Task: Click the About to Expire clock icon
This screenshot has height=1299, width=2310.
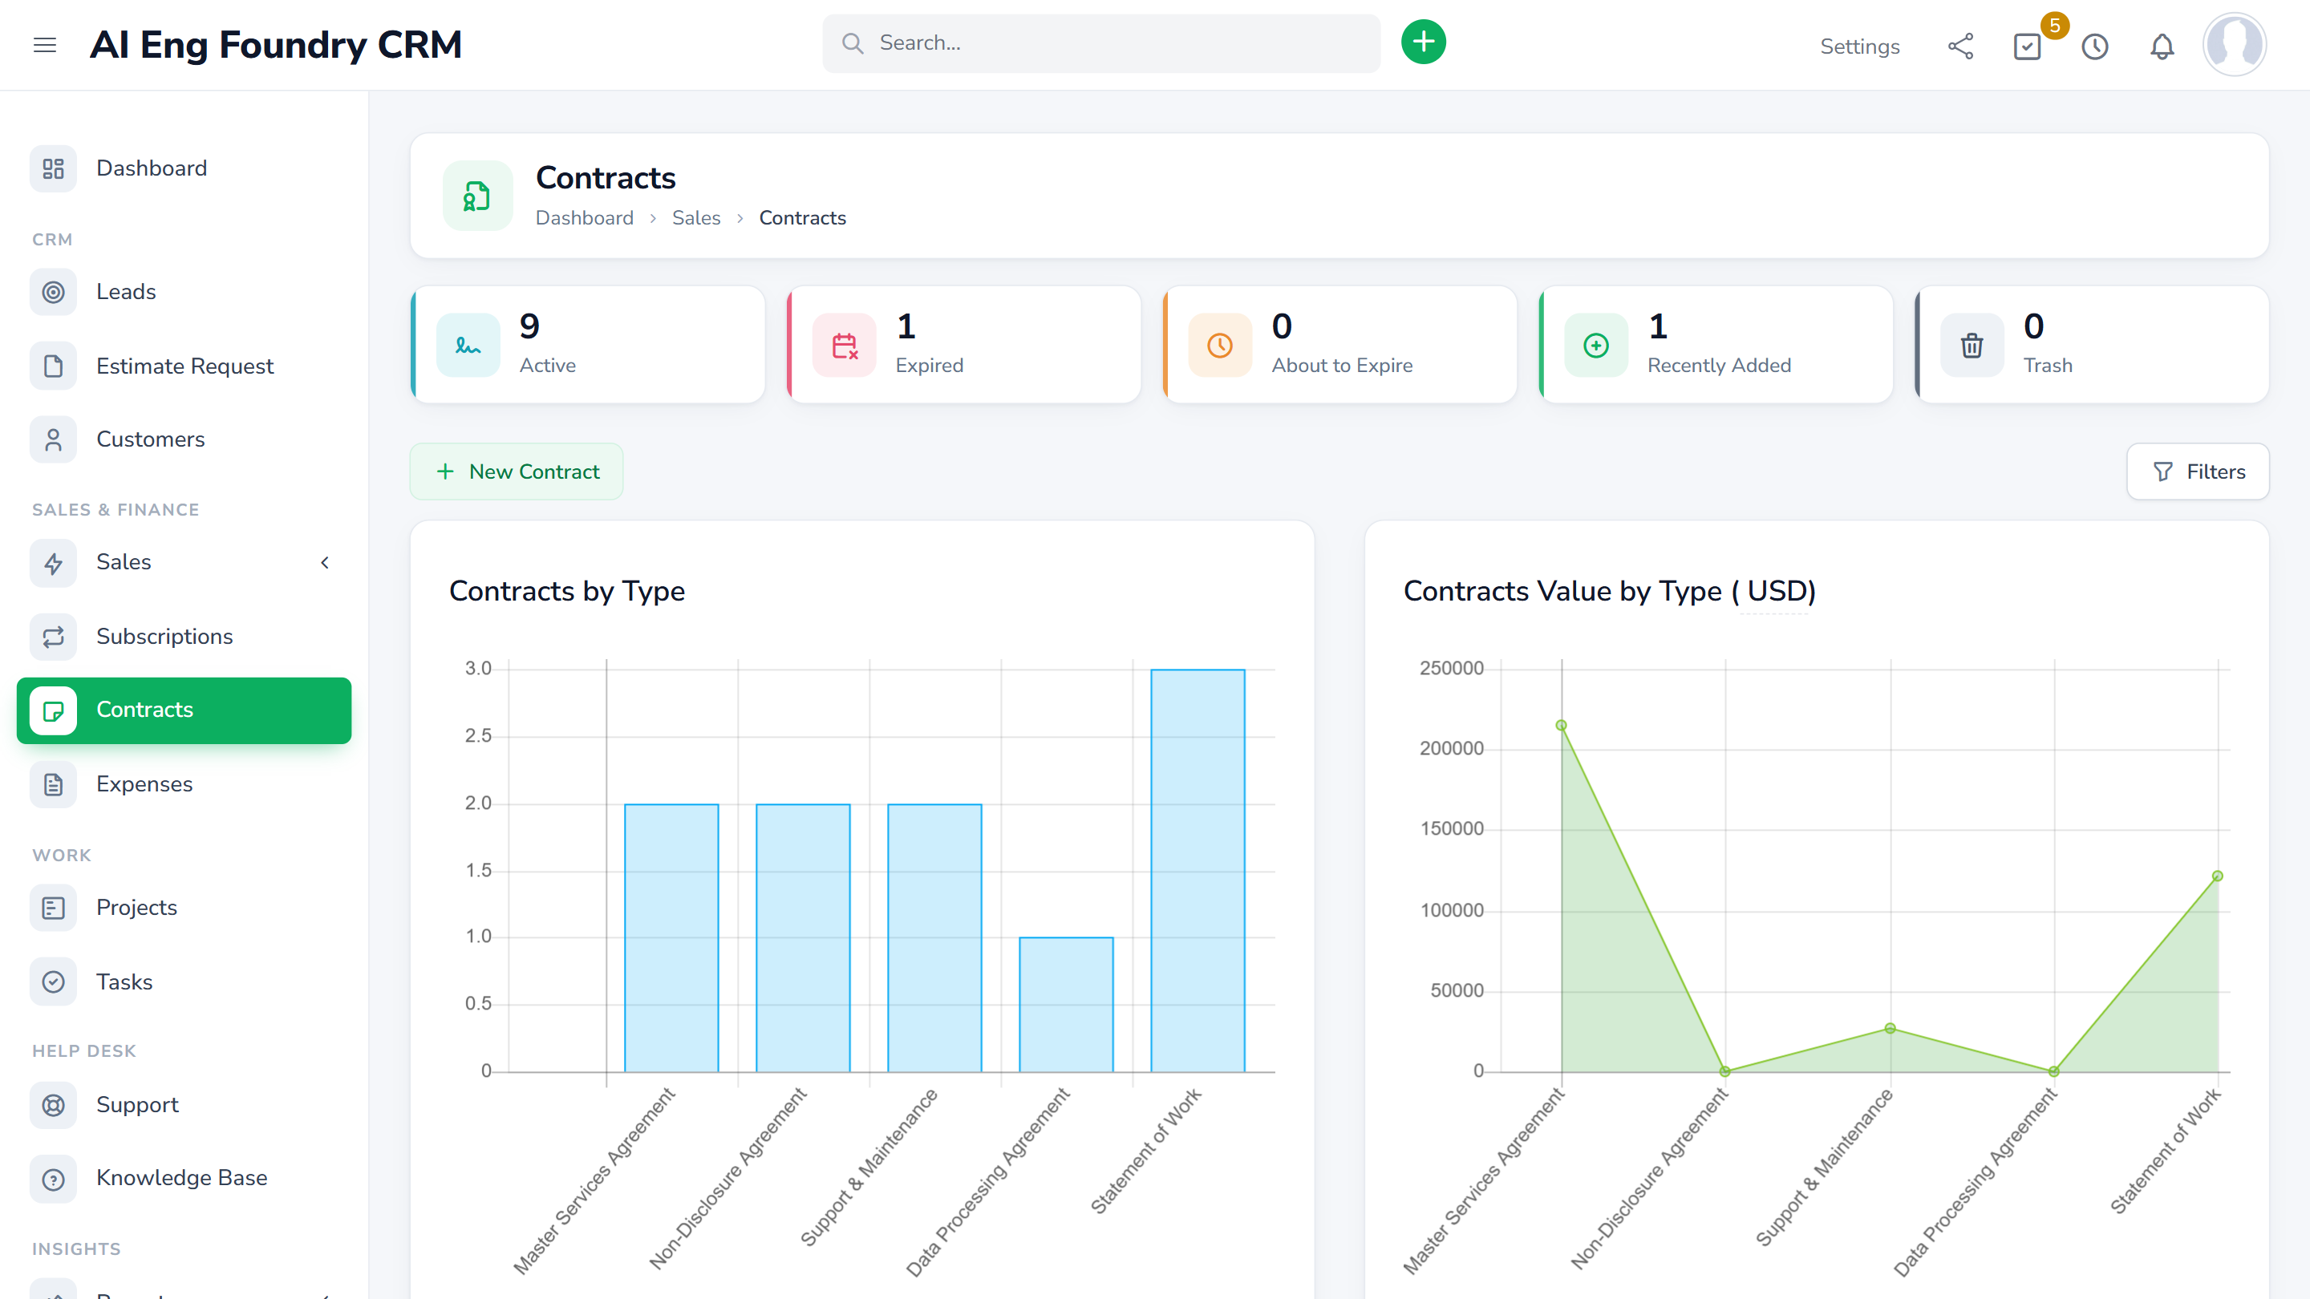Action: click(1219, 345)
